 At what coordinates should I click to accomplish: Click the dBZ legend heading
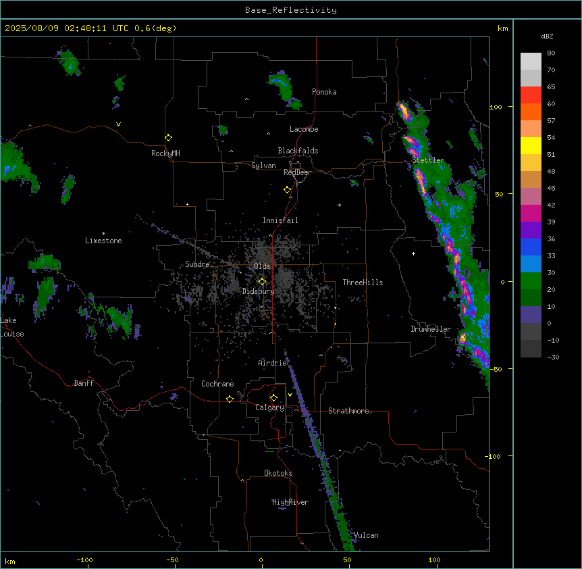[x=547, y=36]
